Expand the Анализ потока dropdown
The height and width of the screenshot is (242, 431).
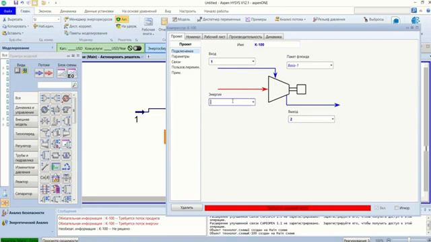tap(305, 19)
